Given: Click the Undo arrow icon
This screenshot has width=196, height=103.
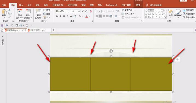Looking at the screenshot, I should pyautogui.click(x=7, y=25).
